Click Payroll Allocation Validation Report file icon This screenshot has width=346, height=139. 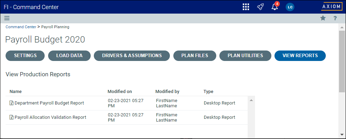click(x=12, y=117)
